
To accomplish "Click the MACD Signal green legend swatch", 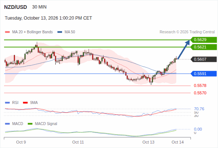I will click(30, 124).
